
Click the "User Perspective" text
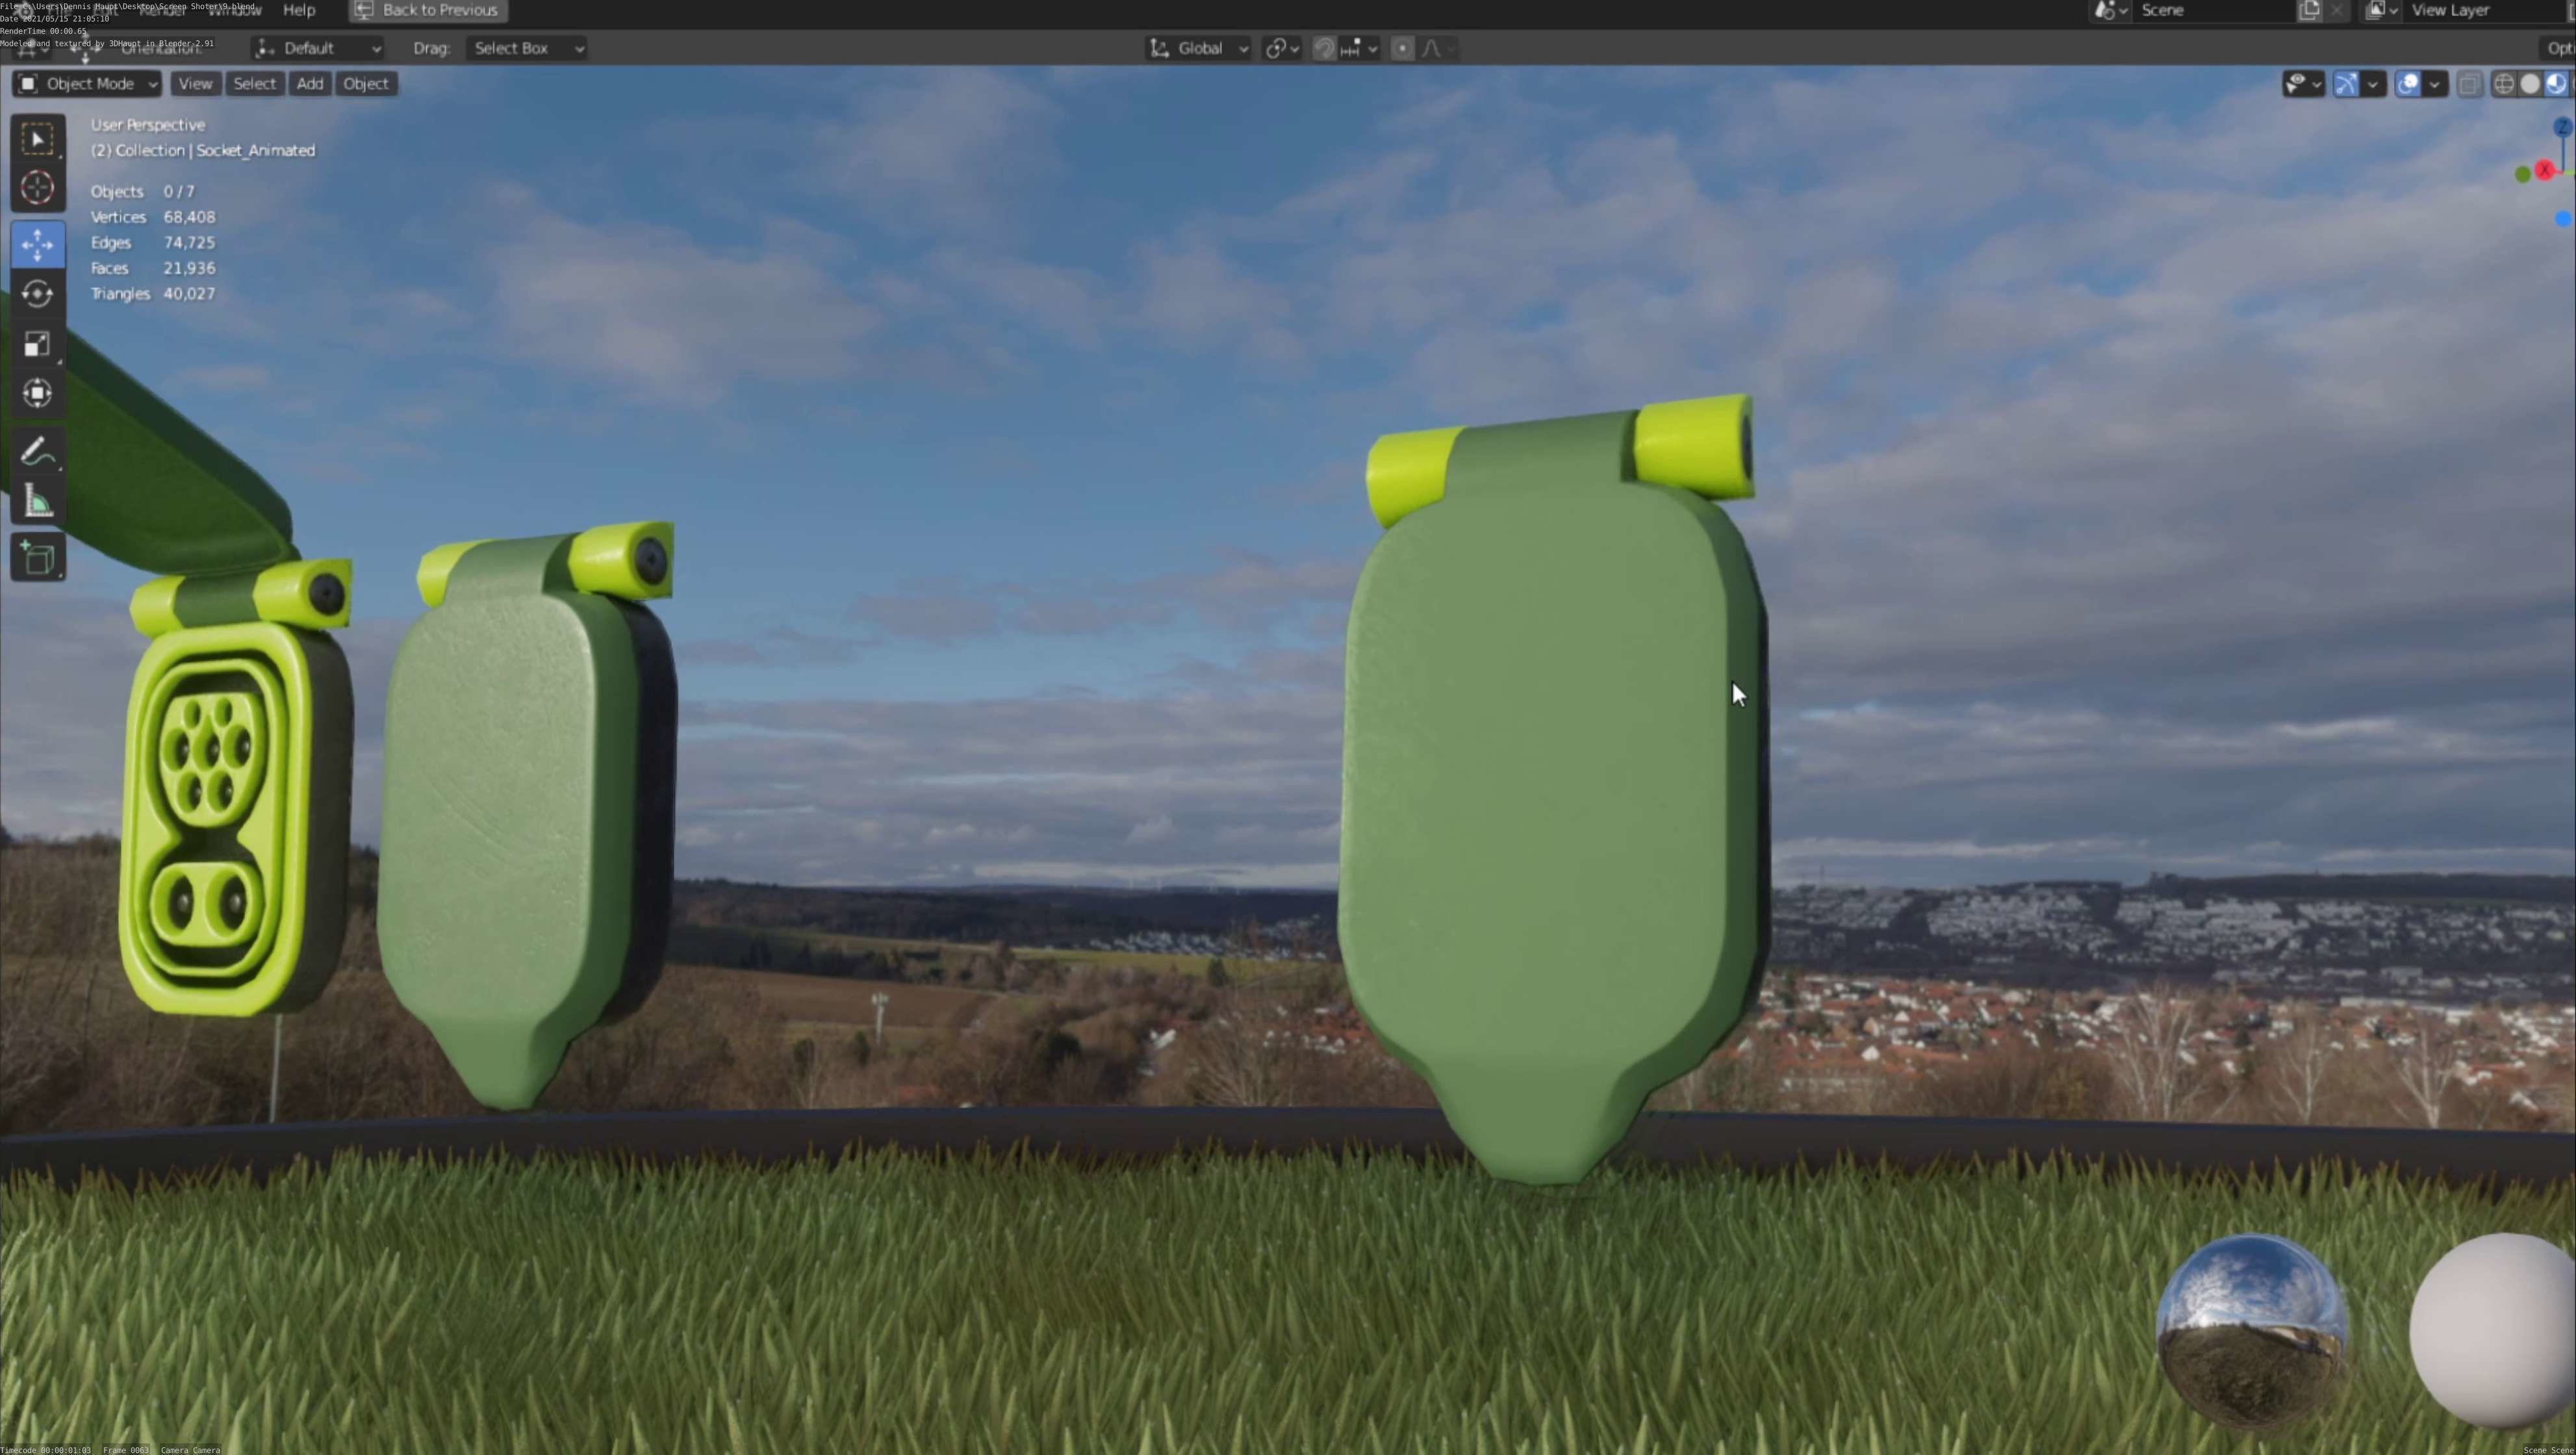pyautogui.click(x=148, y=125)
